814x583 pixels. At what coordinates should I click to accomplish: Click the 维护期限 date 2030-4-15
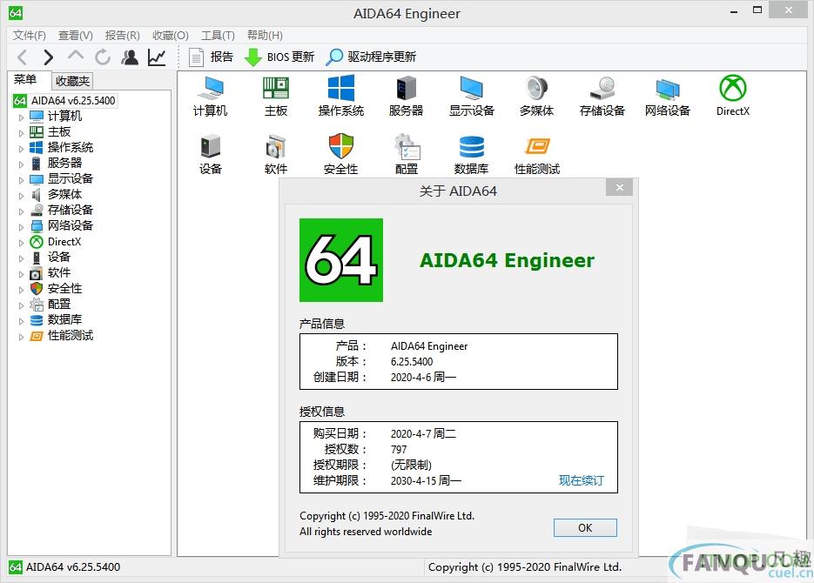(x=426, y=481)
